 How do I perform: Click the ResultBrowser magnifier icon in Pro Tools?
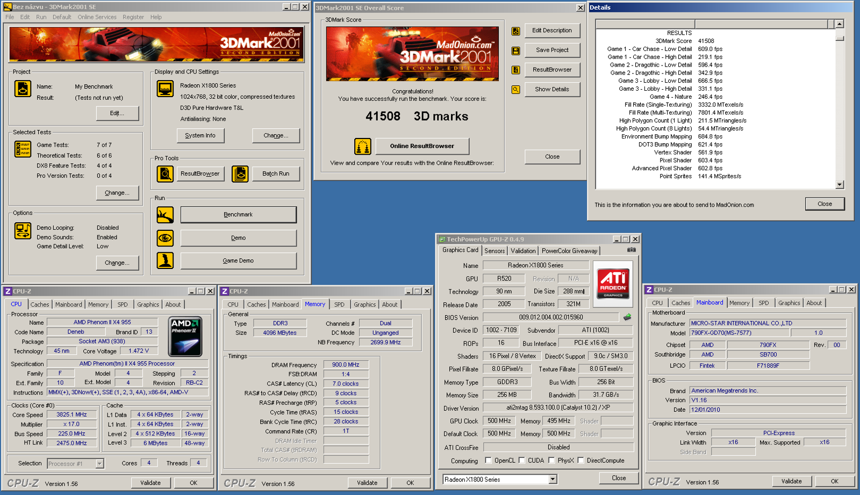coord(165,174)
